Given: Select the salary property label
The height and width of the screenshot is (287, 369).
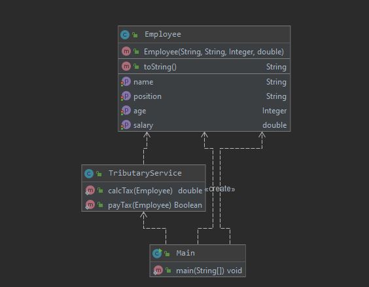Looking at the screenshot, I should pos(143,125).
